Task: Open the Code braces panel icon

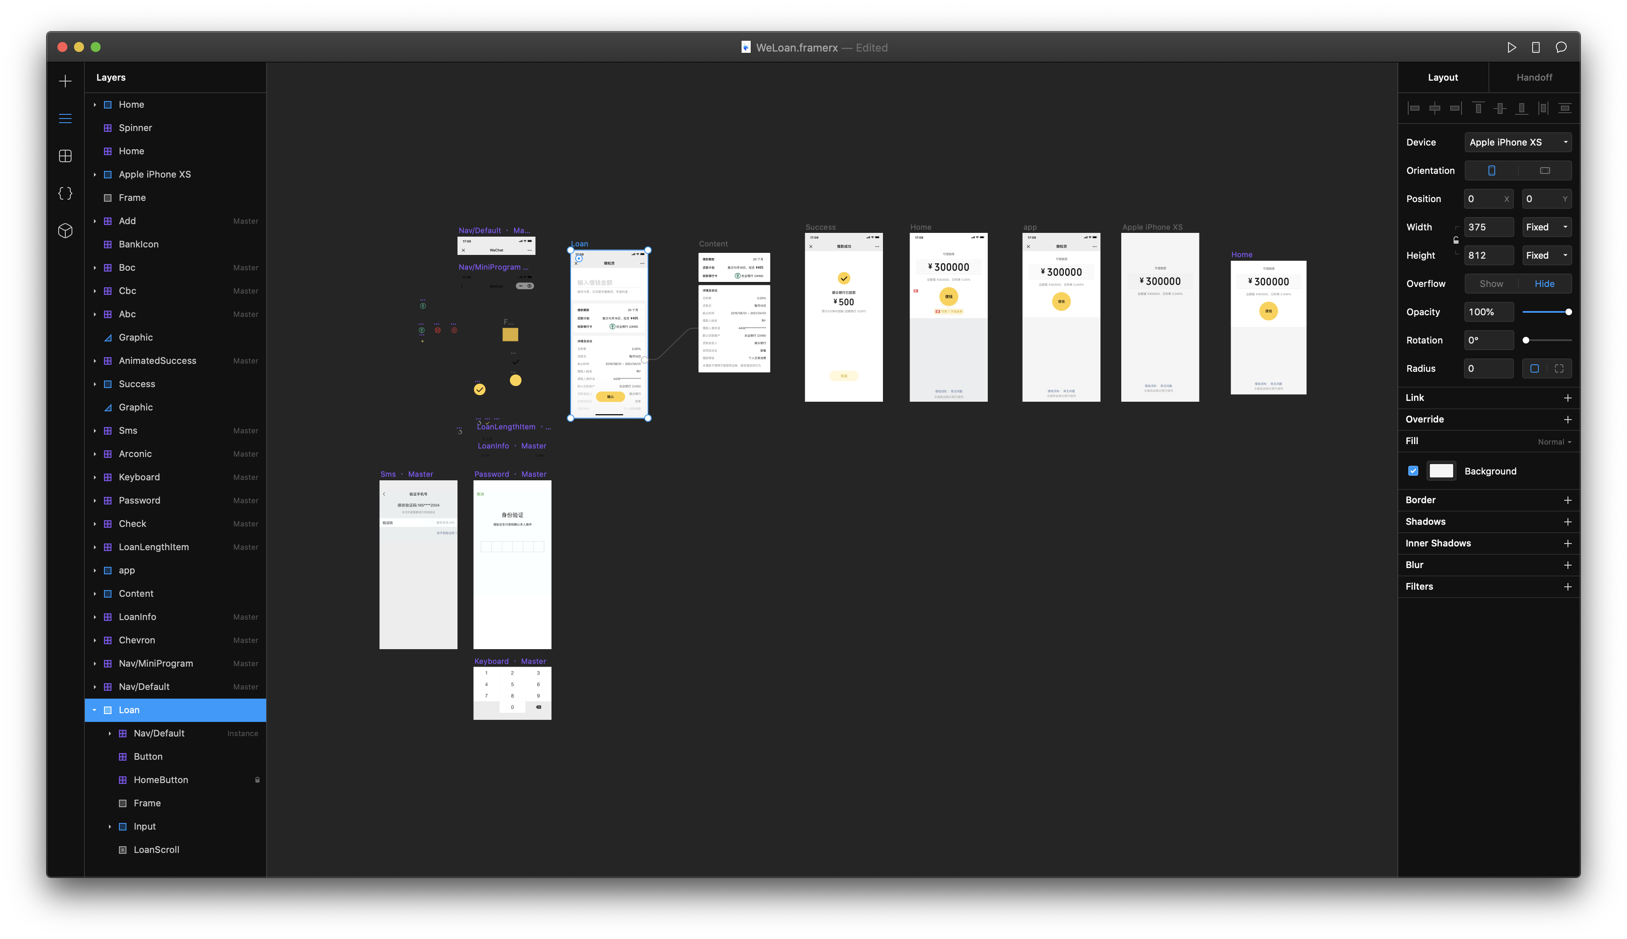Action: (x=65, y=193)
